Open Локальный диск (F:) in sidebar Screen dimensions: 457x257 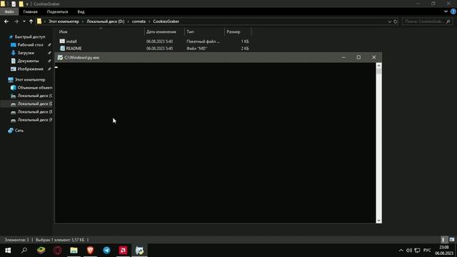click(35, 120)
